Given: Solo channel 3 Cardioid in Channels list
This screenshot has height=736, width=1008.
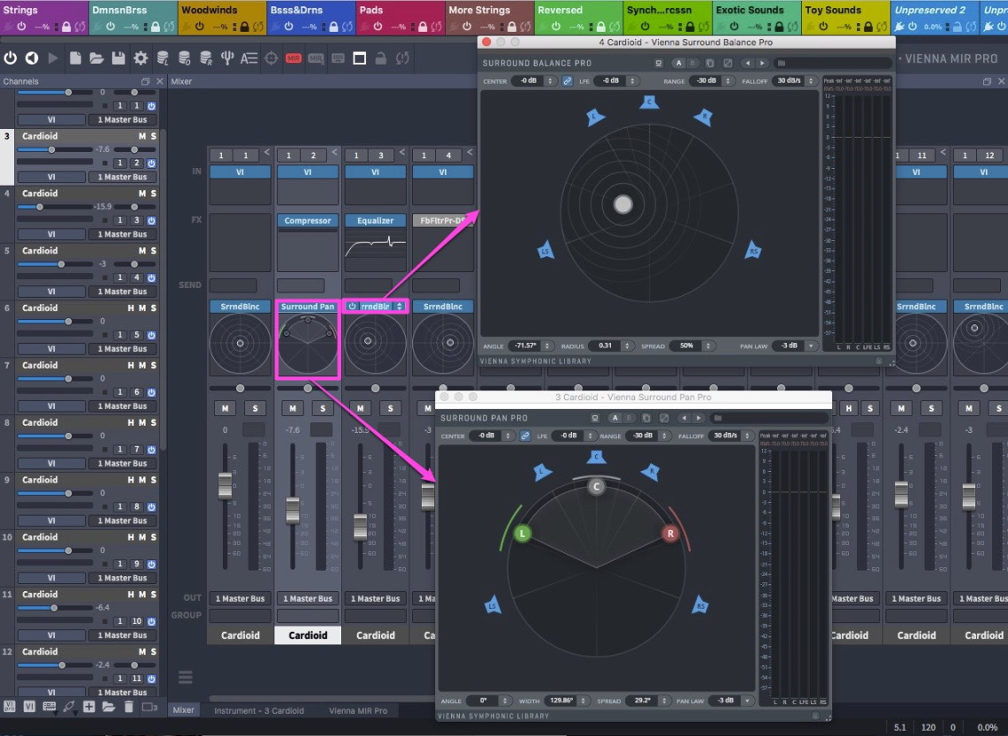Looking at the screenshot, I should pos(154,136).
